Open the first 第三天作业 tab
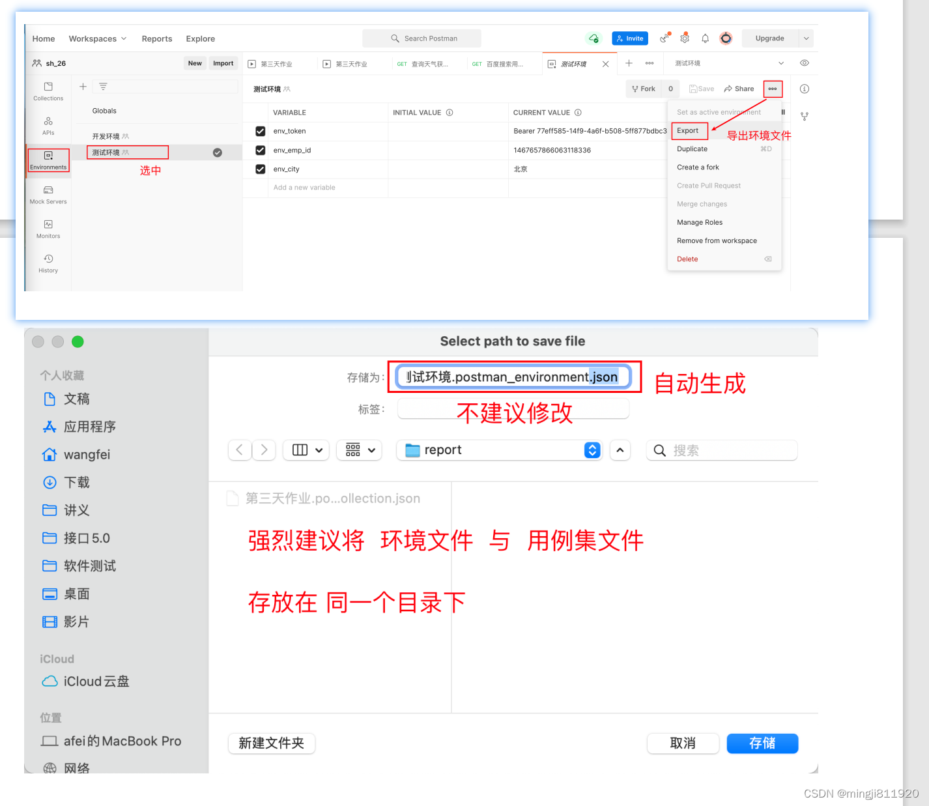 click(x=276, y=64)
